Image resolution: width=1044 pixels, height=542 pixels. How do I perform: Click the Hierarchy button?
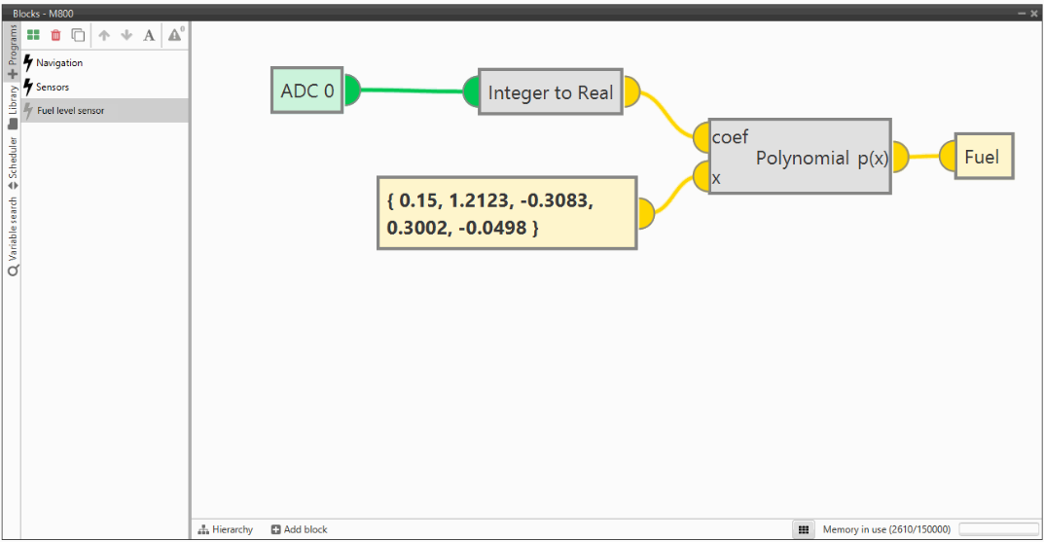click(x=226, y=529)
